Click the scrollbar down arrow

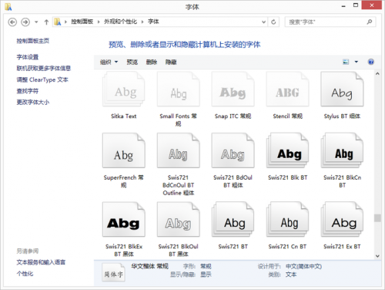point(377,256)
